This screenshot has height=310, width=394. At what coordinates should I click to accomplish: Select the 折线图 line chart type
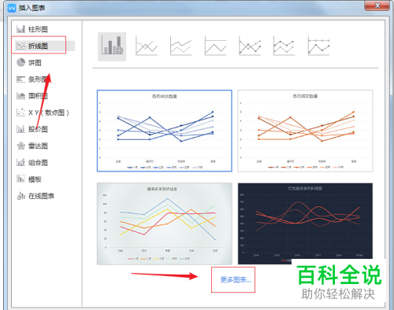click(x=32, y=46)
